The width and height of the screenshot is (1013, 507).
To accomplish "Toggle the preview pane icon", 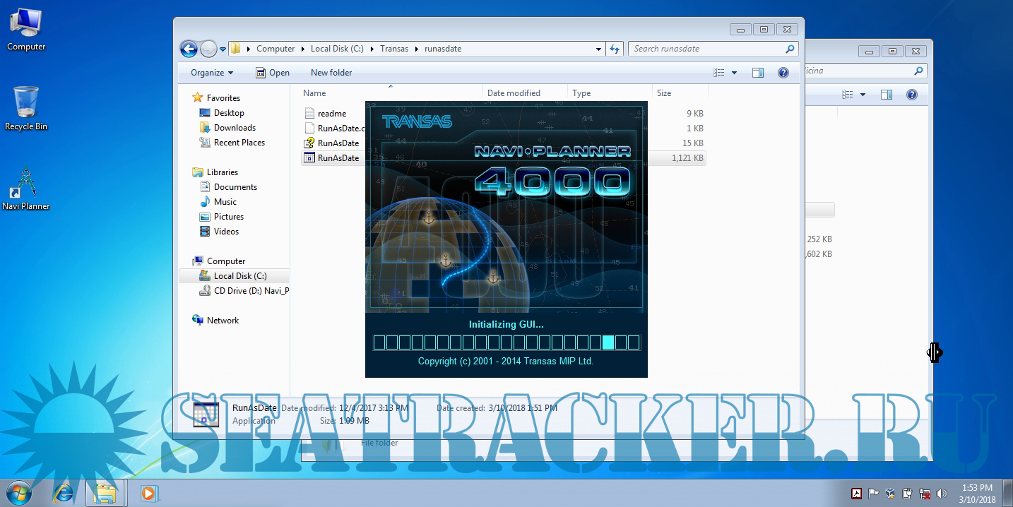I will tap(758, 73).
